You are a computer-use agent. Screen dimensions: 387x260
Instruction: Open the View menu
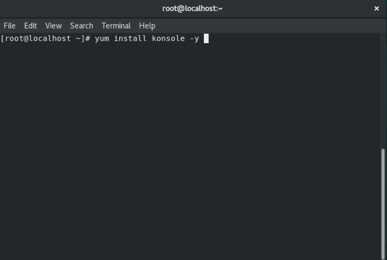coord(53,26)
